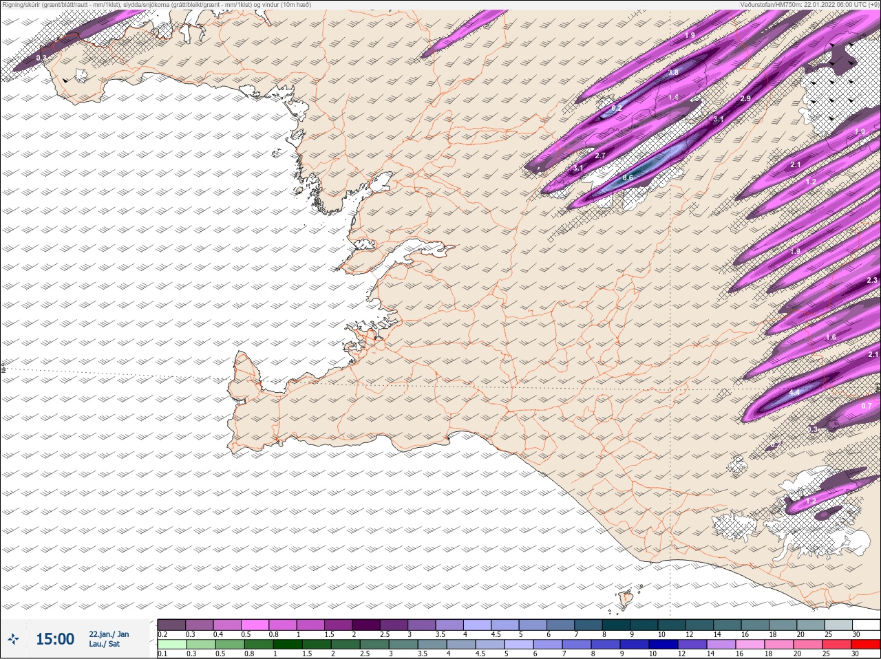Click the 0.7 precipitation value on the map
Screen dimensions: 881x659
point(867,406)
